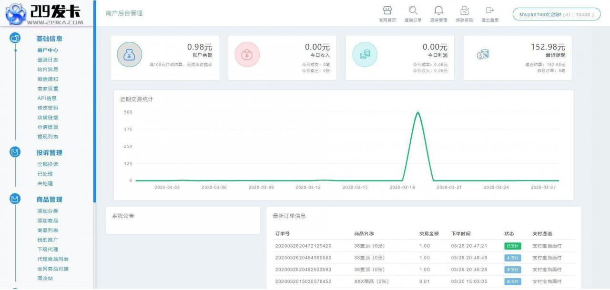Image resolution: width=610 pixels, height=290 pixels.
Task: Open API信息 in the sidebar
Action: 47,98
